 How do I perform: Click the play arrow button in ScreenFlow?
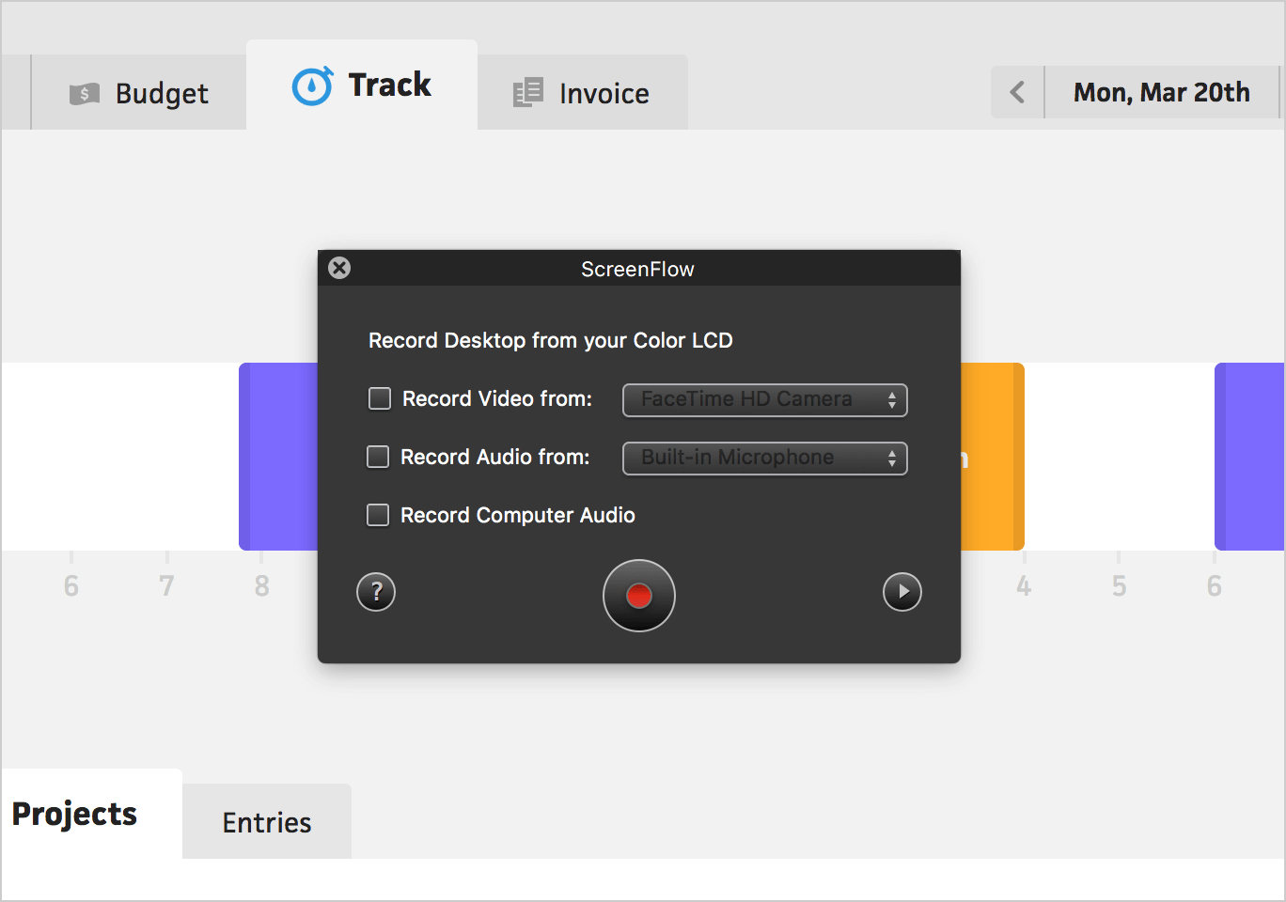click(x=902, y=592)
